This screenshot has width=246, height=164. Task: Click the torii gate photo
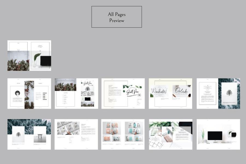tap(40, 134)
